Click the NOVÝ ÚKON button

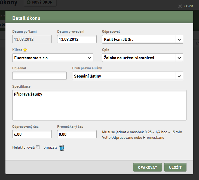coord(40,2)
